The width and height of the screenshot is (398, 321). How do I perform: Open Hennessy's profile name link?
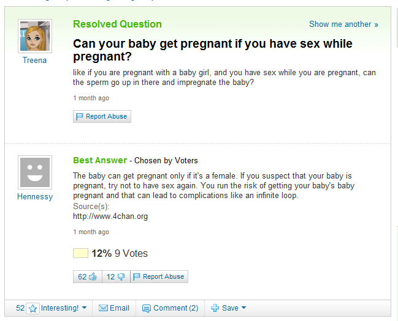click(x=35, y=197)
